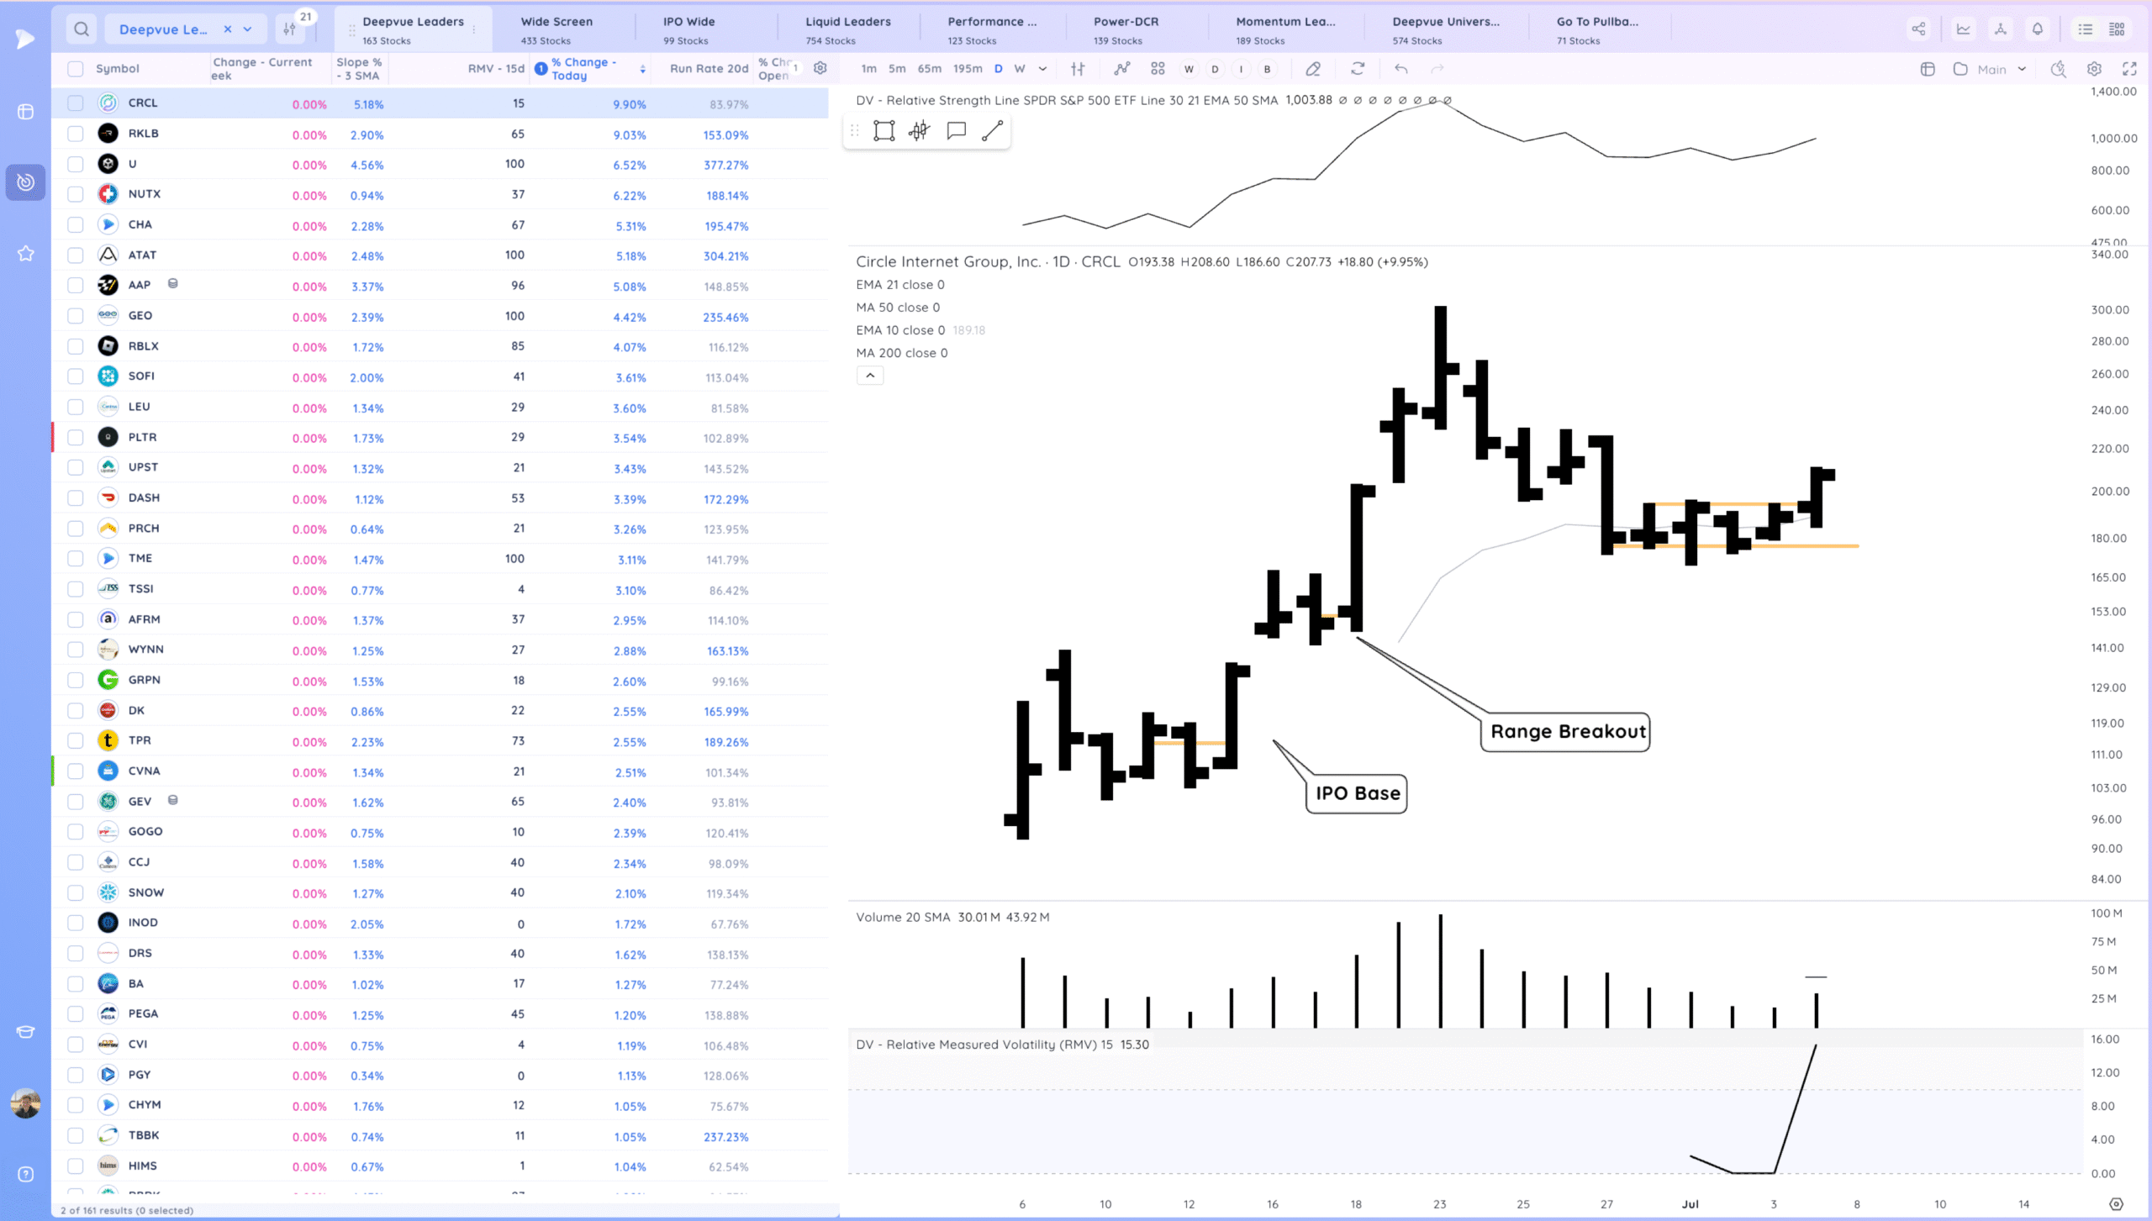The height and width of the screenshot is (1221, 2152).
Task: Sort by the Run Rate 20d column
Action: (x=709, y=69)
